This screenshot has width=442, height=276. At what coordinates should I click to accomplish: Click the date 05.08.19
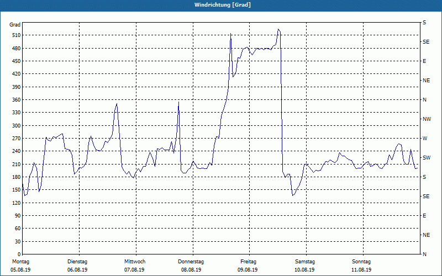(x=20, y=270)
